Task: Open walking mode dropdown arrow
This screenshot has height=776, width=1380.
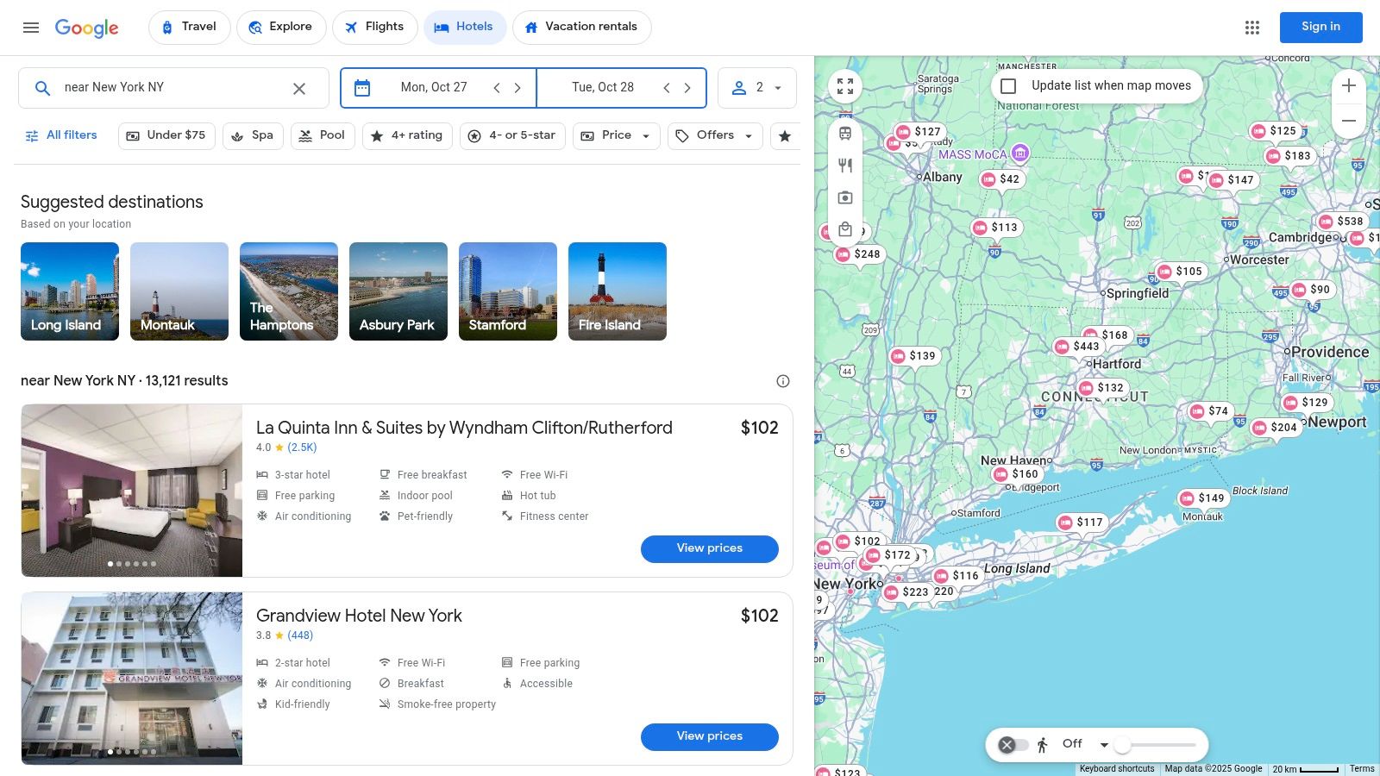Action: tap(1104, 745)
